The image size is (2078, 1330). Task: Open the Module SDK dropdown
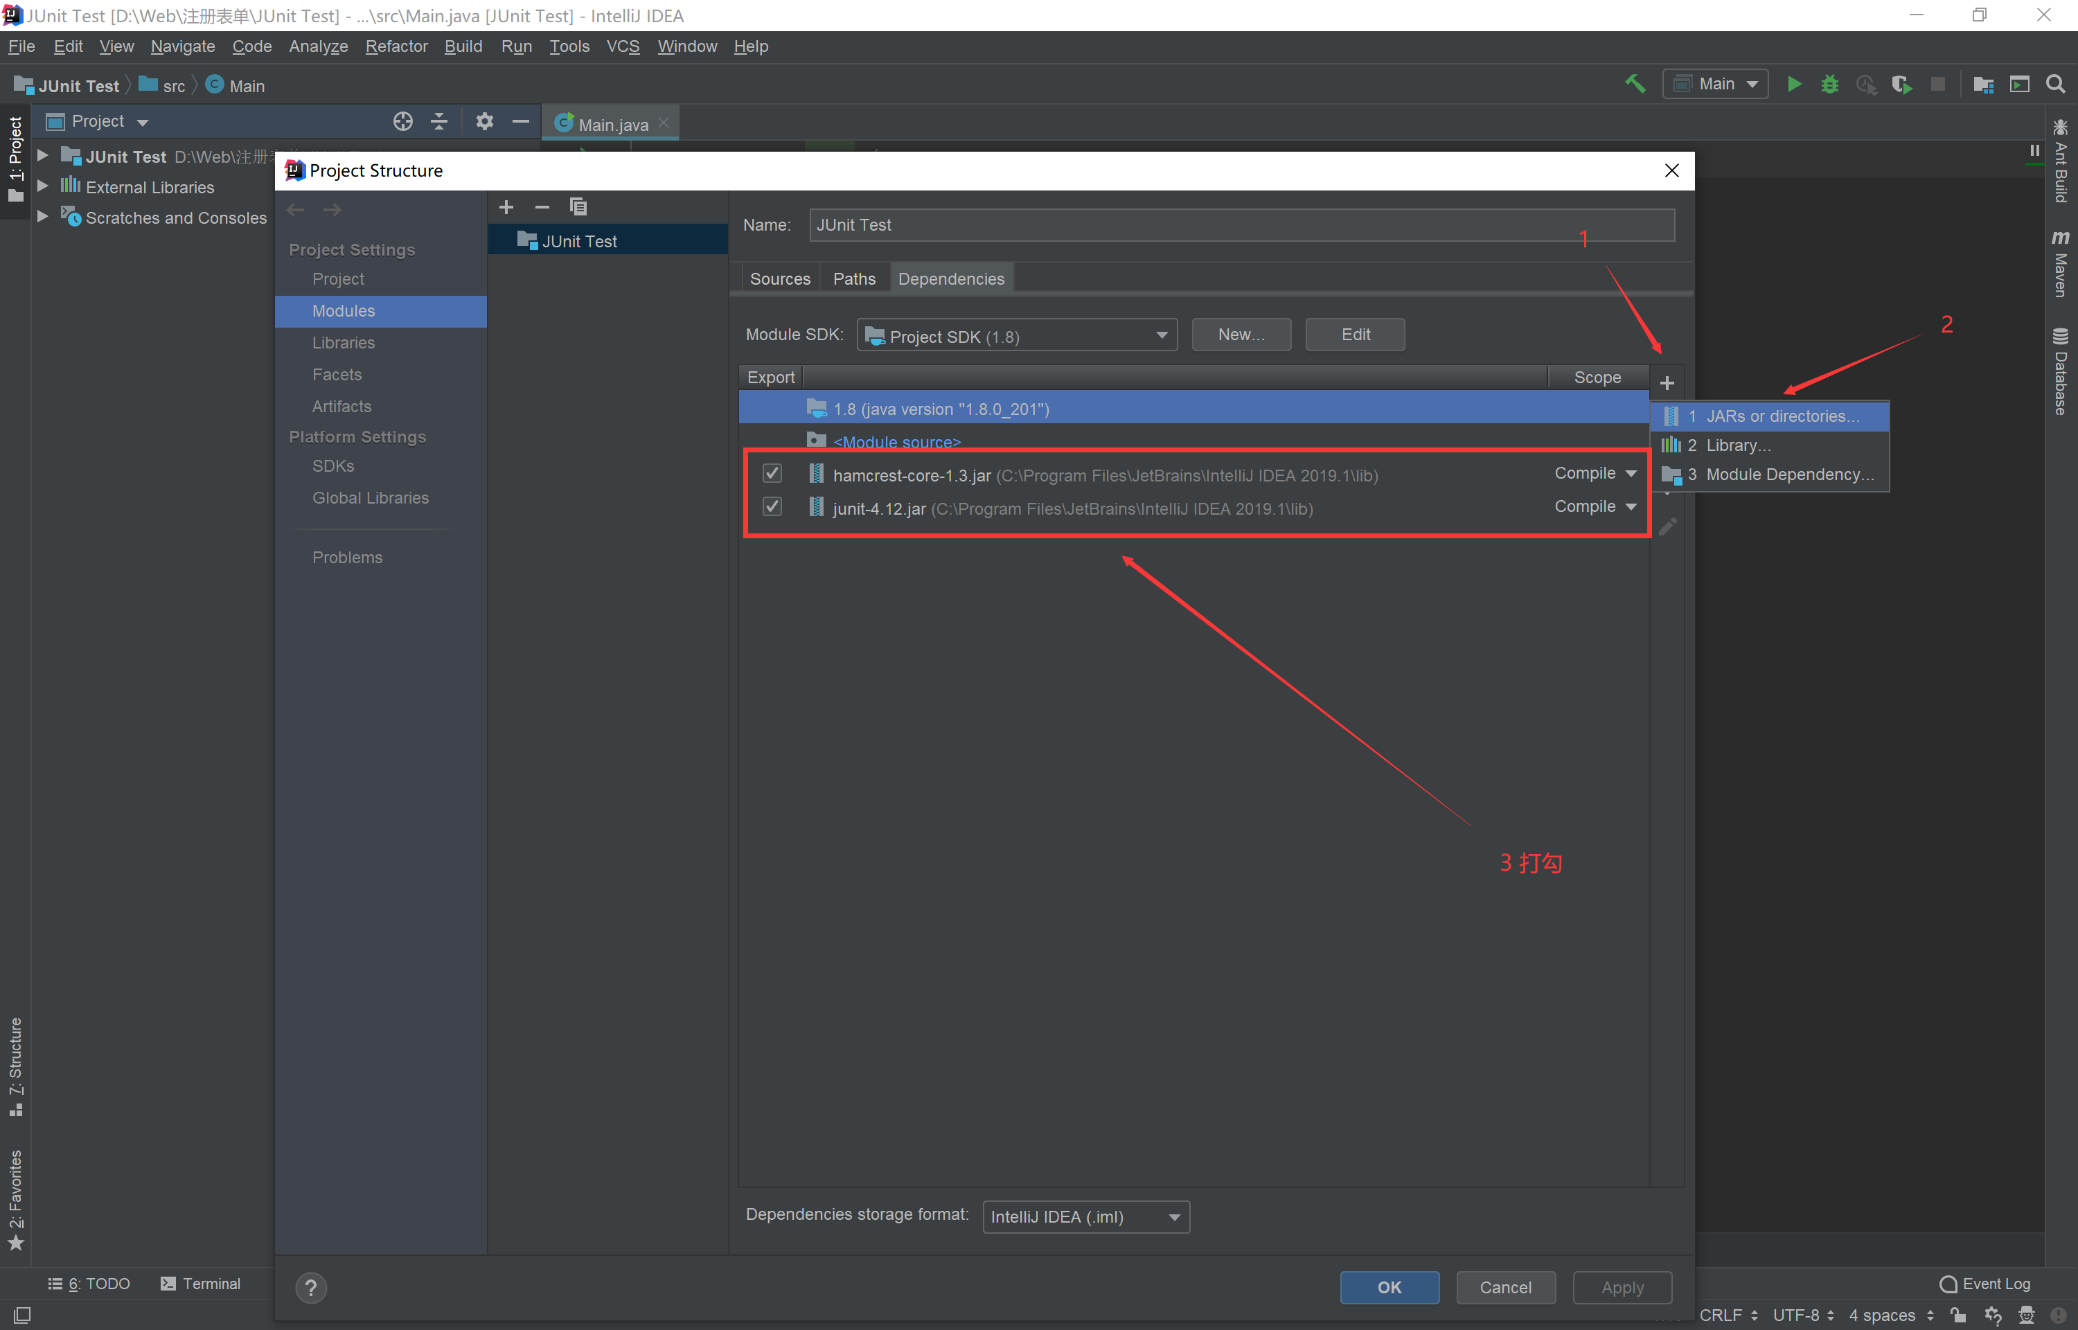[1016, 335]
